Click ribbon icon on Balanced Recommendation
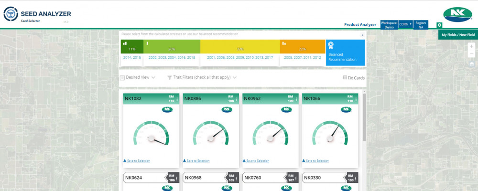The width and height of the screenshot is (478, 191). (330, 45)
